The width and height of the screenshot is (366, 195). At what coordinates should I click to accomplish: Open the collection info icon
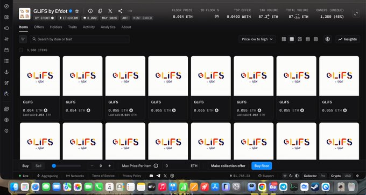tap(90, 11)
